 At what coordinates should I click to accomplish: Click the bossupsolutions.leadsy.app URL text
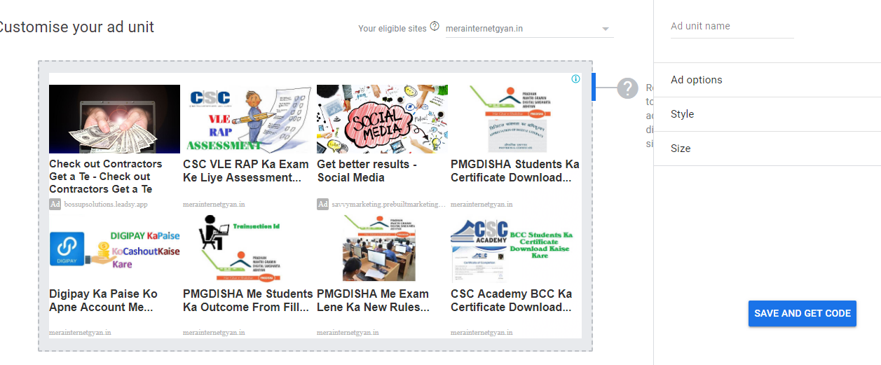pyautogui.click(x=106, y=205)
